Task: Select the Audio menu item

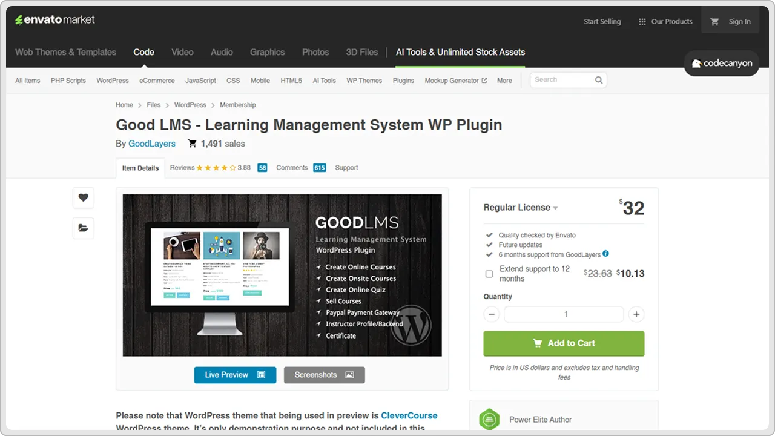Action: point(222,53)
